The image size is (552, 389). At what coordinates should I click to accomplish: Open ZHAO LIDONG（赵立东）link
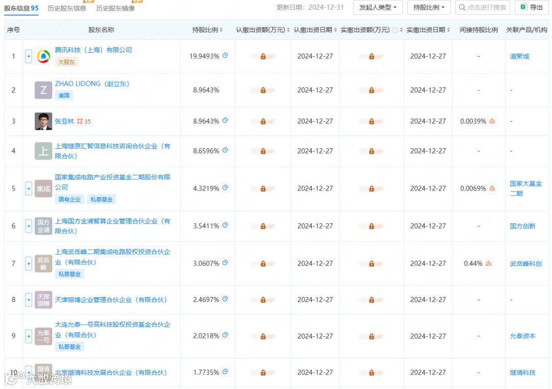click(x=92, y=84)
